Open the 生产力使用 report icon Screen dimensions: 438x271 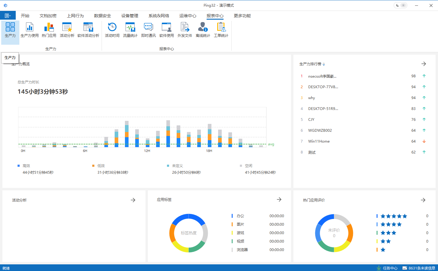click(29, 30)
